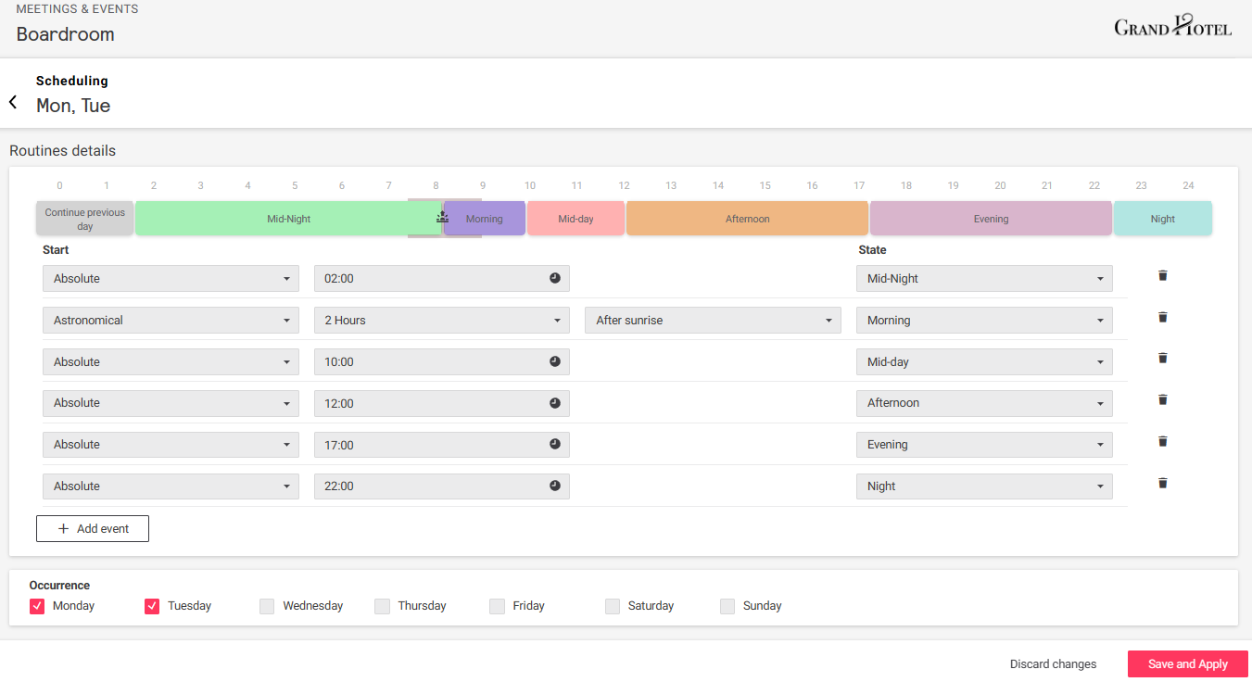Enable the Wednesday occurrence checkbox

[267, 605]
